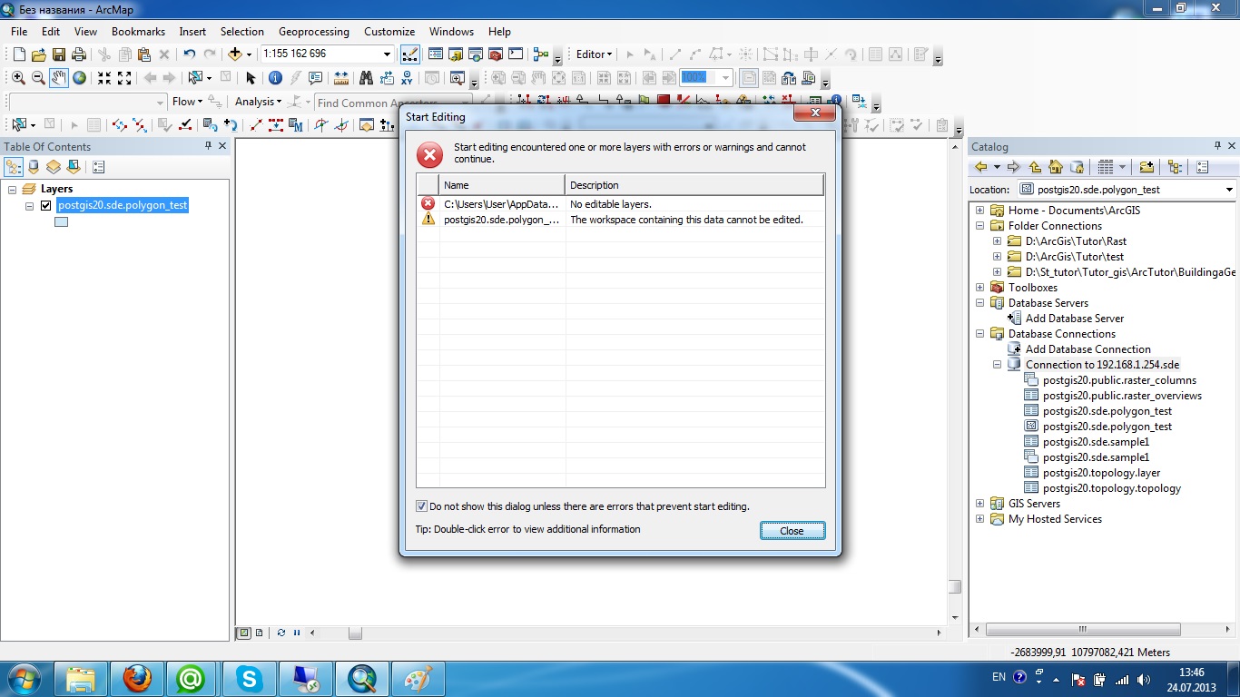
Task: Collapse Folder Connections in Catalog tree
Action: [x=979, y=226]
